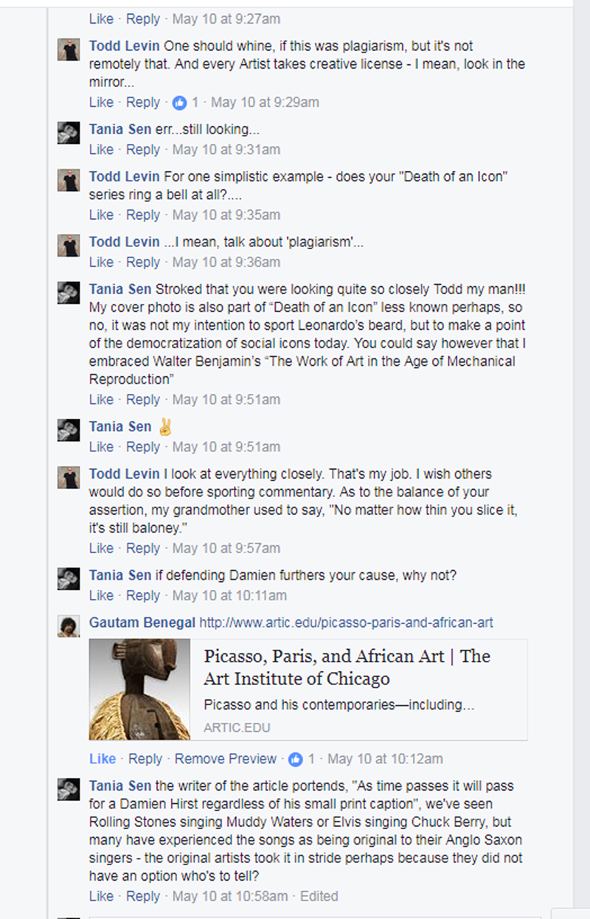Viewport: 590px width, 919px height.
Task: Click Remove Preview under the link card
Action: (x=226, y=759)
